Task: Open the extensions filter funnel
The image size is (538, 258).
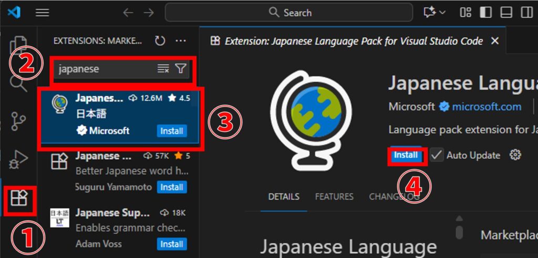Action: point(181,69)
